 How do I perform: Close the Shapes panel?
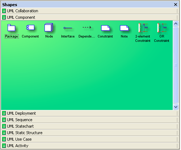tap(176, 5)
